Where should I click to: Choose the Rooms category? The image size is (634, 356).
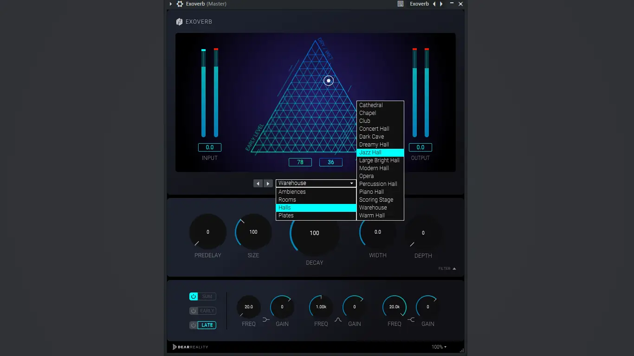pyautogui.click(x=316, y=200)
